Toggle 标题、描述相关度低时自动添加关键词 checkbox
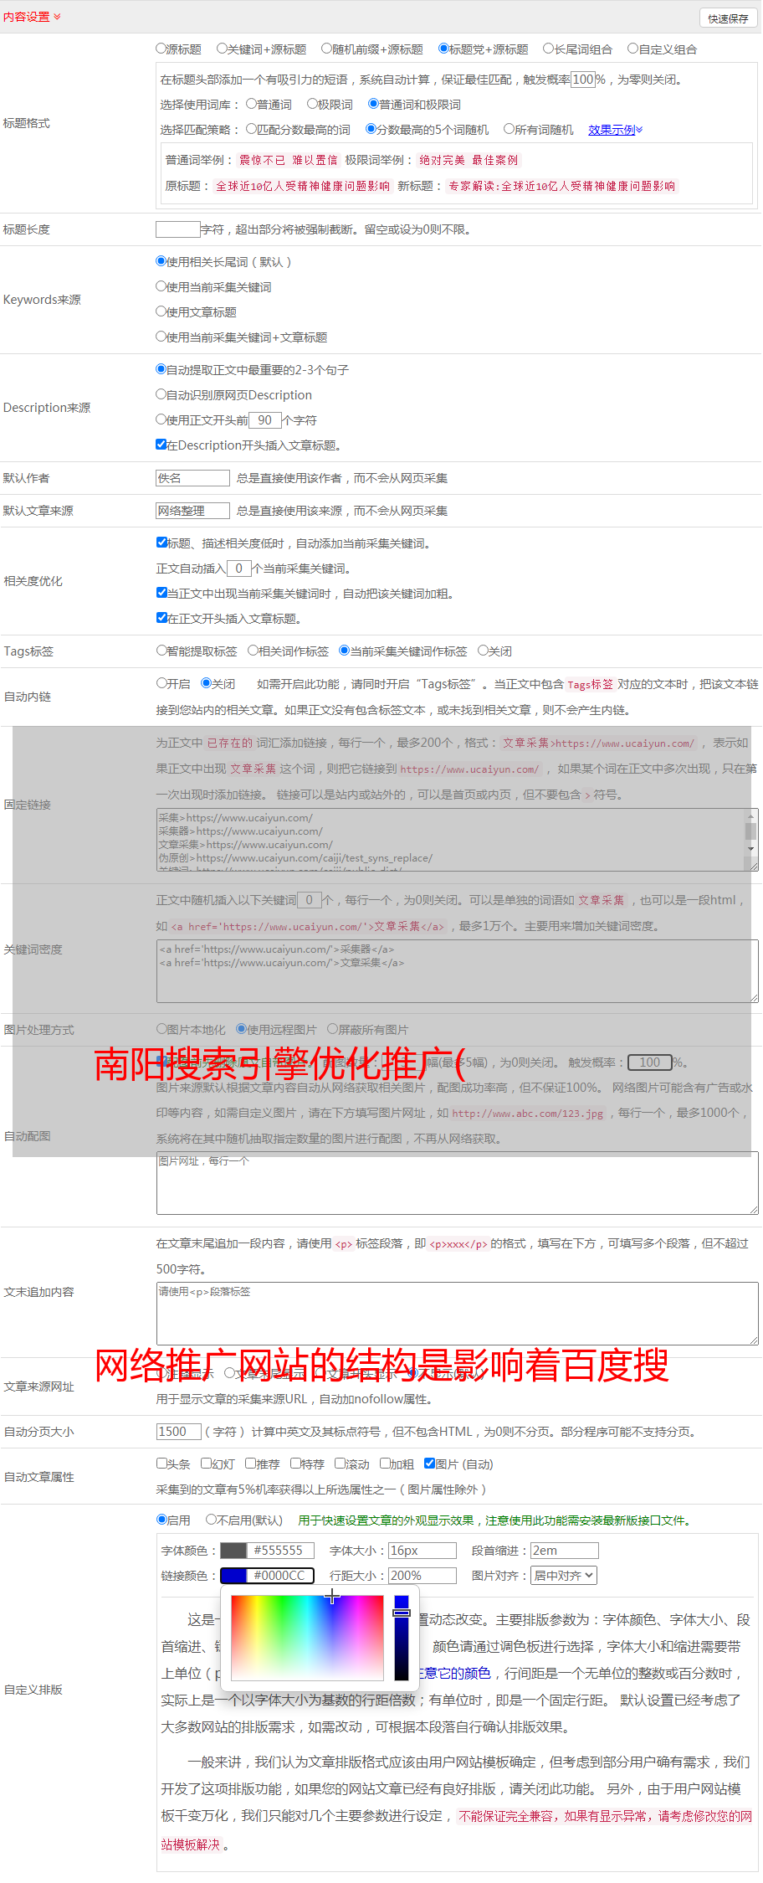The image size is (763, 1883). click(161, 543)
